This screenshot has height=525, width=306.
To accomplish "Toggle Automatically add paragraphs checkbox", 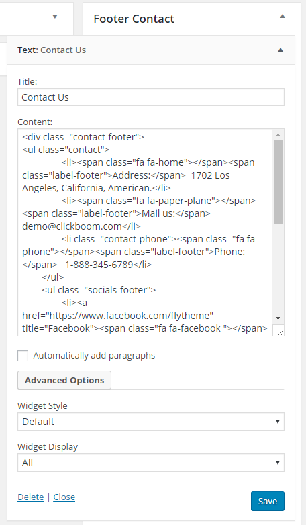I will 23,356.
